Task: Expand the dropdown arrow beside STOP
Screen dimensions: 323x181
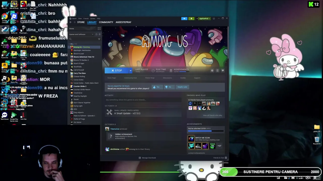Action: pyautogui.click(x=130, y=70)
